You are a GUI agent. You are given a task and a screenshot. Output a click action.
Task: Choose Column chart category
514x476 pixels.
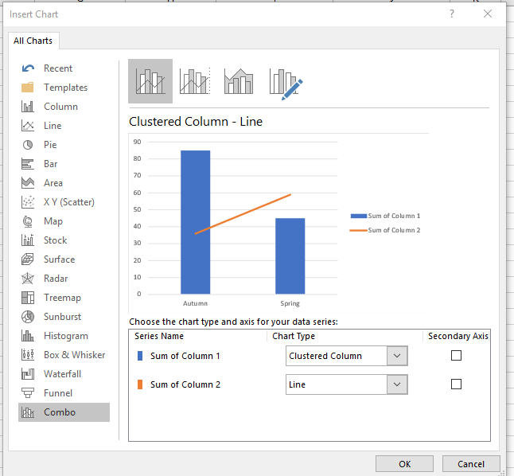click(64, 107)
